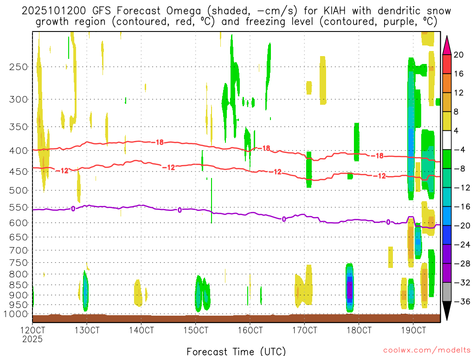Click the 800 pressure level label

click(x=19, y=274)
